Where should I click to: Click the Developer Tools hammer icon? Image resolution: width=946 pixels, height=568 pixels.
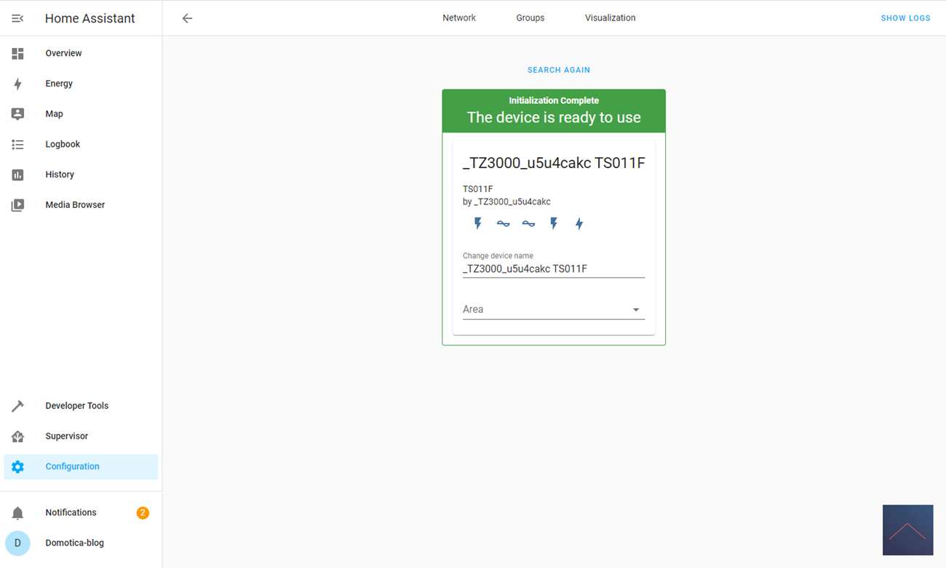17,406
